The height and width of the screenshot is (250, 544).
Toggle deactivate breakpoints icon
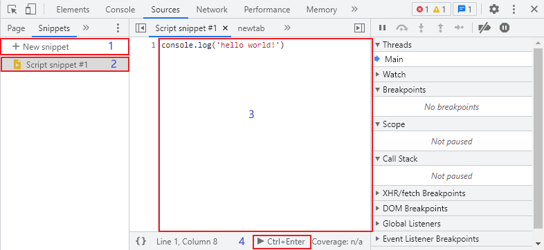click(484, 28)
